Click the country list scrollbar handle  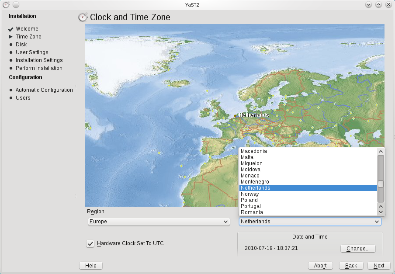click(x=381, y=184)
